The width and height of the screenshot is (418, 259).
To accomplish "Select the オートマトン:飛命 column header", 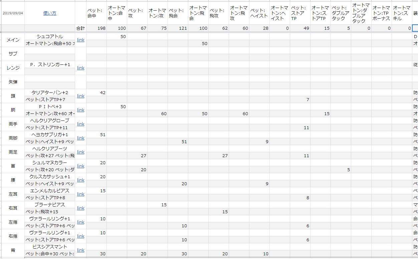I will pos(198,13).
